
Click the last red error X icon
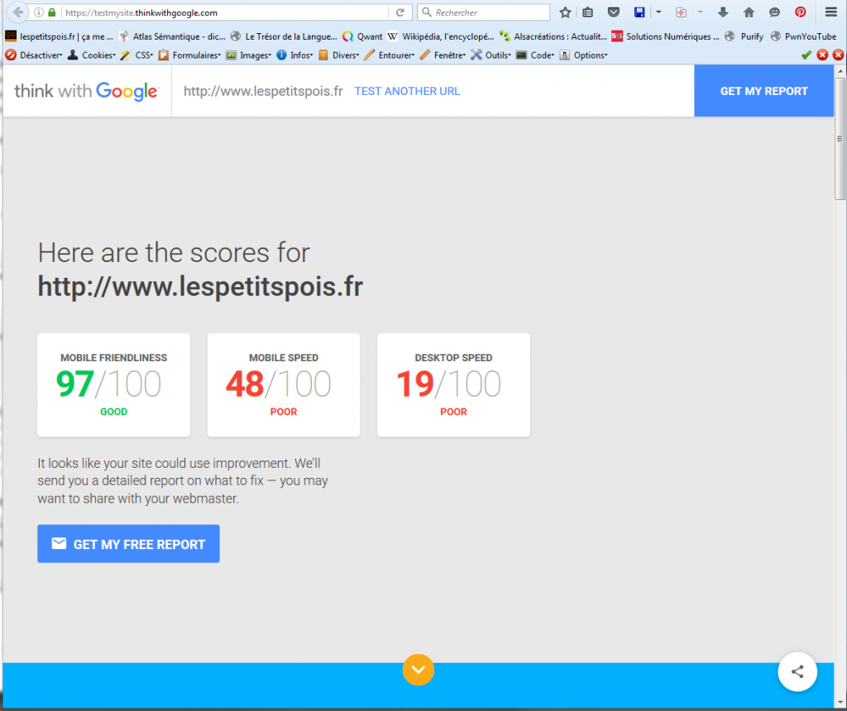click(x=839, y=55)
